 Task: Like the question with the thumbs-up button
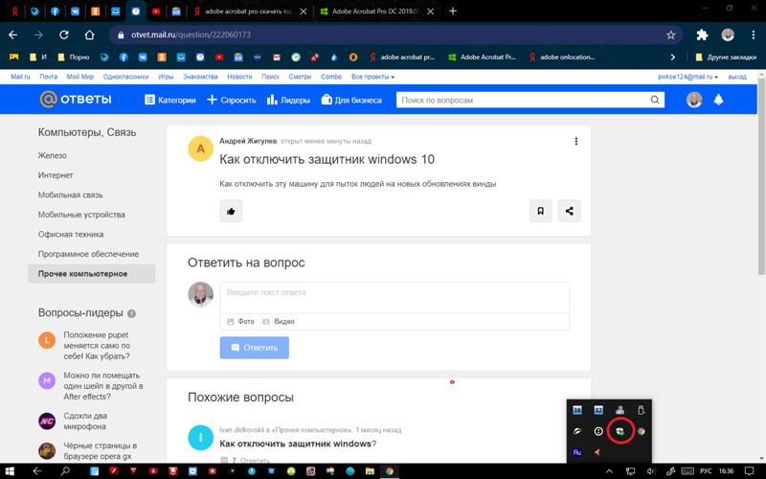[x=231, y=211]
